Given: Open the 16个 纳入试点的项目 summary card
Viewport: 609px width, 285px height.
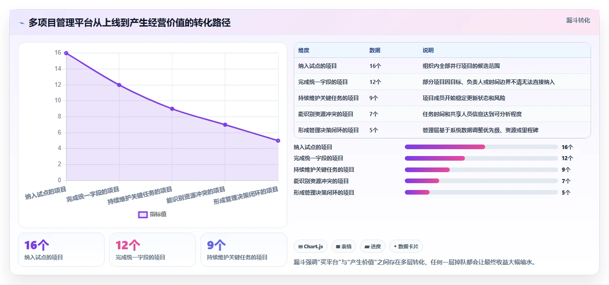Looking at the screenshot, I should coord(61,250).
